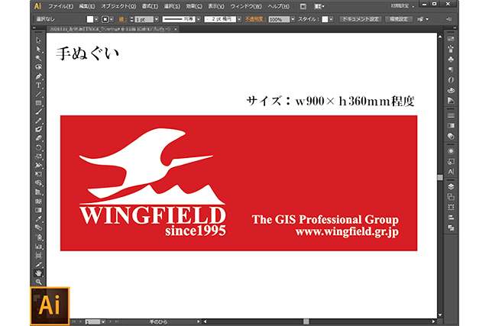Expand the stroke weight 1 pt dropdown
489x326 pixels.
[x=144, y=19]
